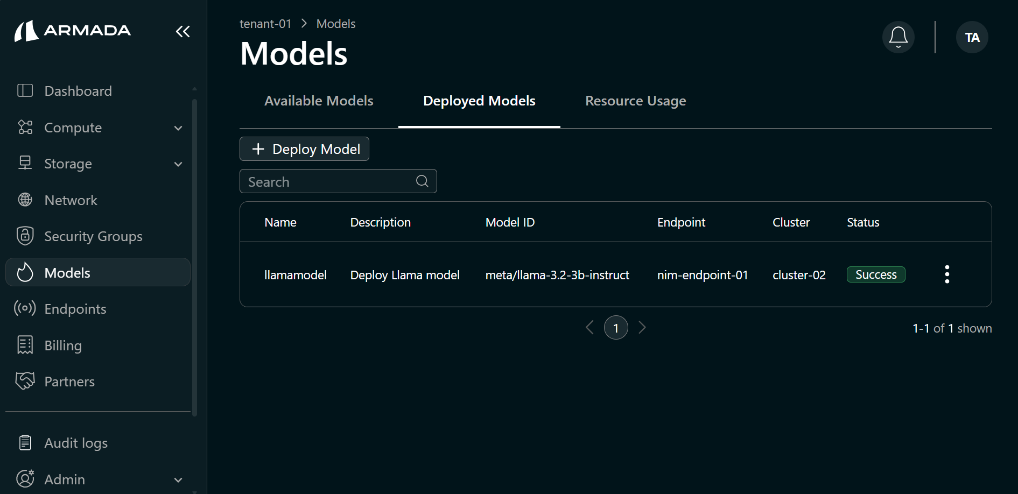Image resolution: width=1018 pixels, height=494 pixels.
Task: Open the Resource Usage tab
Action: coord(635,101)
